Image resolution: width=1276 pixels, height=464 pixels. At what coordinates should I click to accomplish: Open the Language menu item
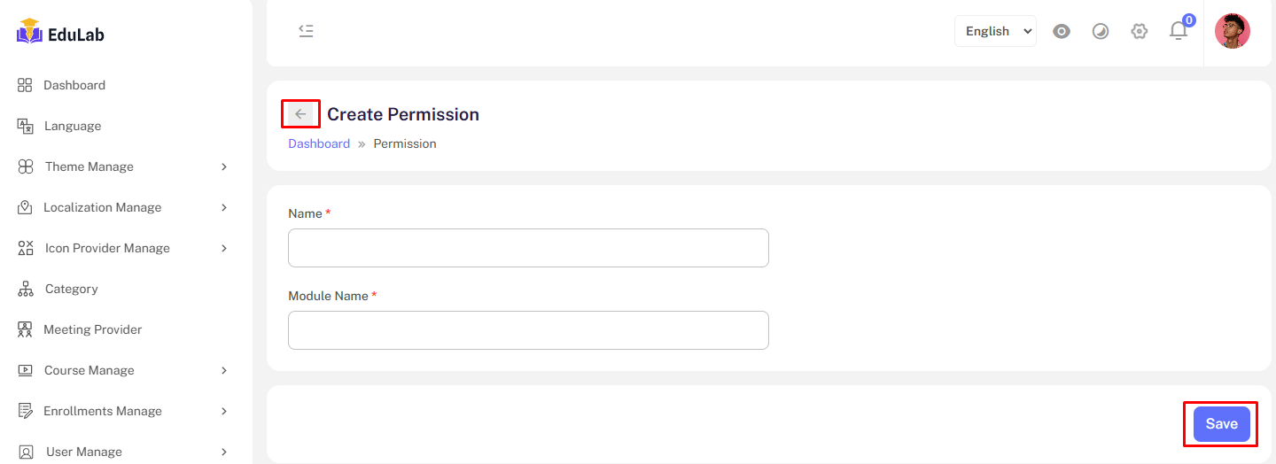click(73, 126)
